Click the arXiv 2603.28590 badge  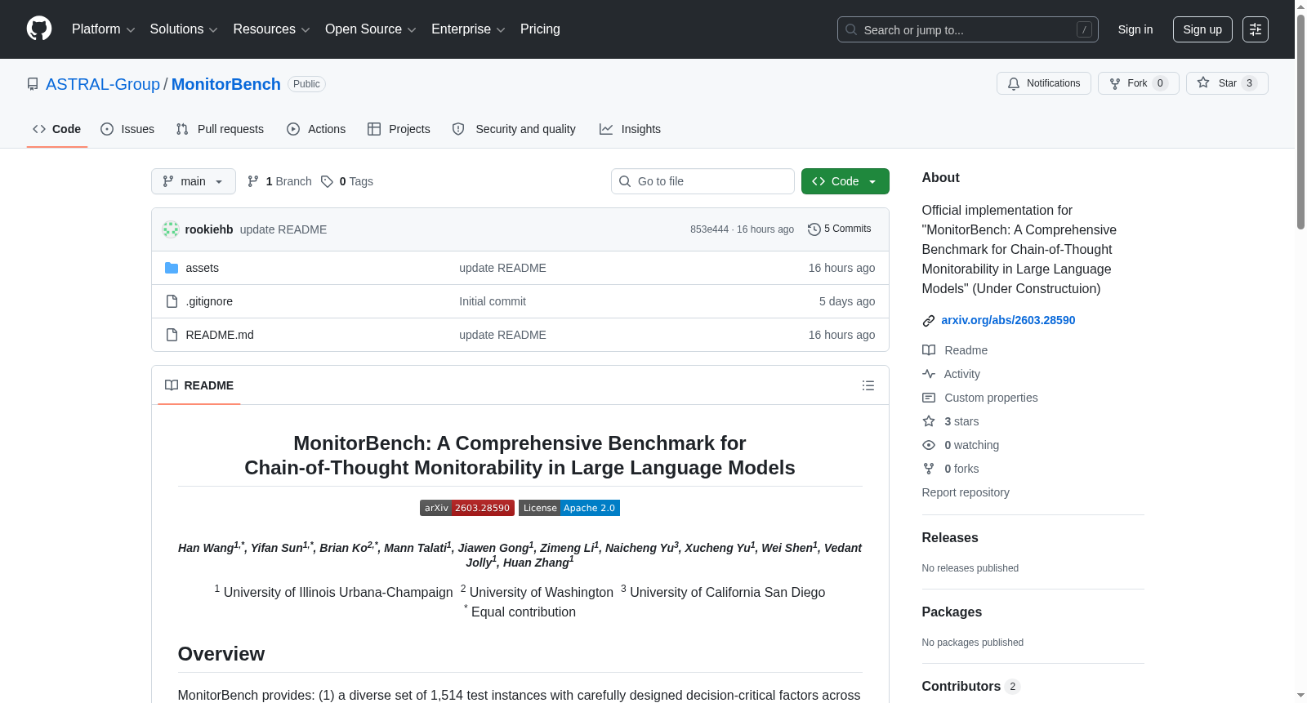(467, 508)
